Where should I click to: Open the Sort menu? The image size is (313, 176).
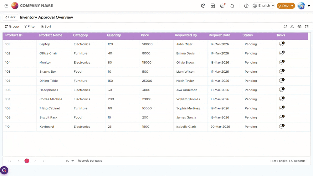[x=46, y=27]
